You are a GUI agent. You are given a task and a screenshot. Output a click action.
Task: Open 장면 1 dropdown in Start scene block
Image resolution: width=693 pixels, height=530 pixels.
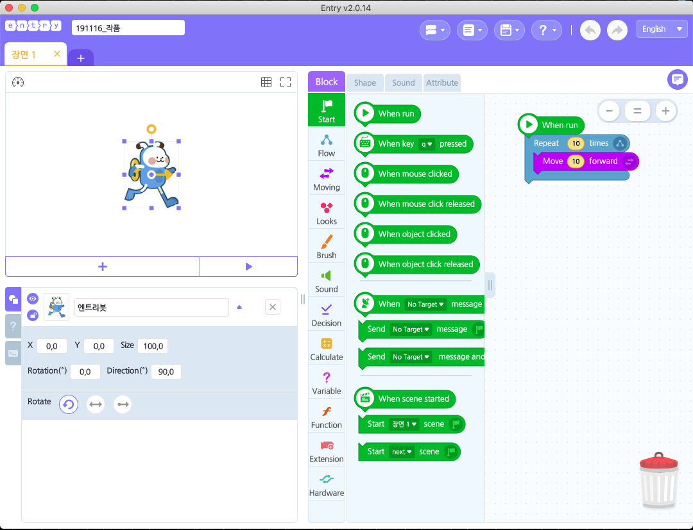[x=404, y=424]
